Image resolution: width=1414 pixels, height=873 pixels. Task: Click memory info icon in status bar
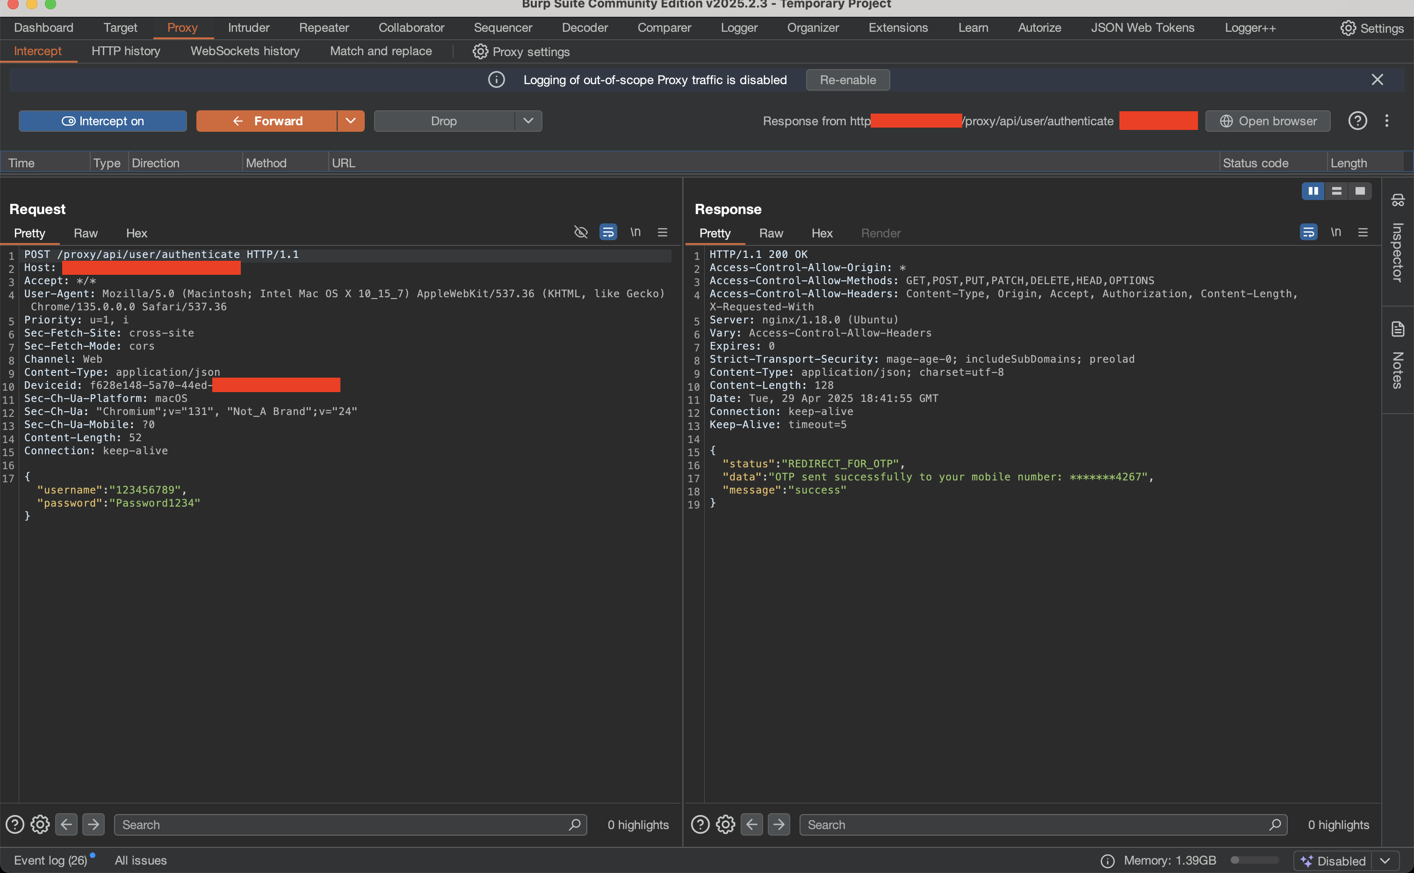[1107, 861]
